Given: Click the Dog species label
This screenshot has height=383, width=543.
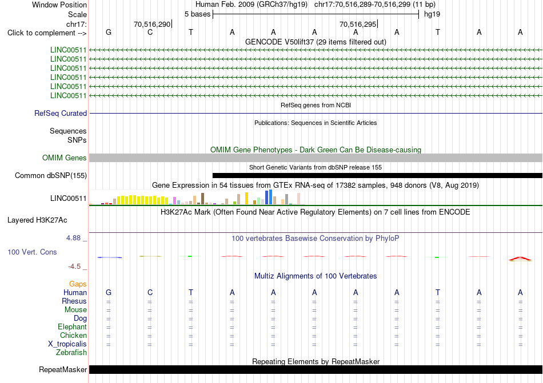Looking at the screenshot, I should (80, 319).
